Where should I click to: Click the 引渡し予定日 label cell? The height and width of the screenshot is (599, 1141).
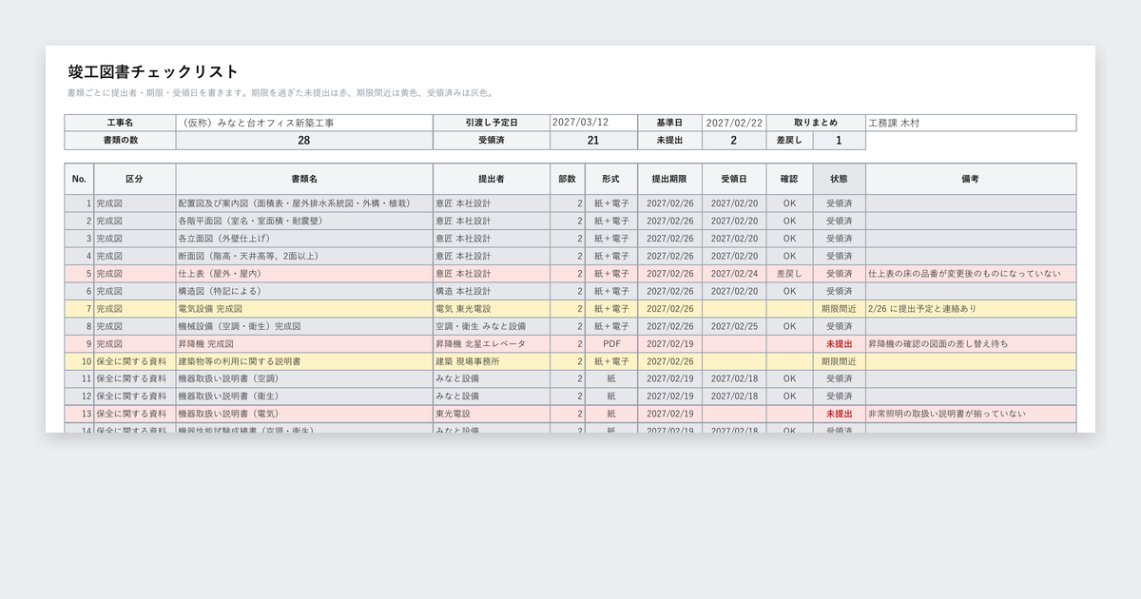point(492,123)
